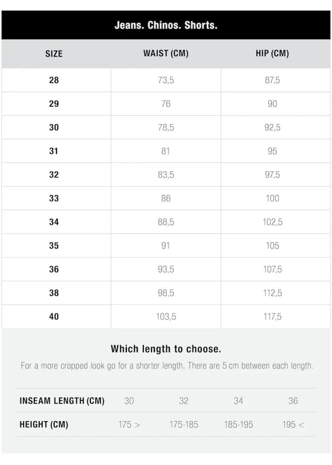The height and width of the screenshot is (465, 332).
Task: Select size 28 in the size column
Action: pyautogui.click(x=54, y=80)
